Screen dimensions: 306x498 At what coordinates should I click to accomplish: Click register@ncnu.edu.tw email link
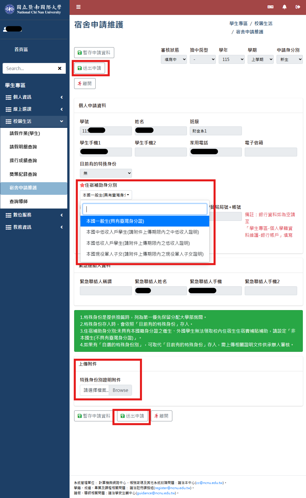click(173, 488)
